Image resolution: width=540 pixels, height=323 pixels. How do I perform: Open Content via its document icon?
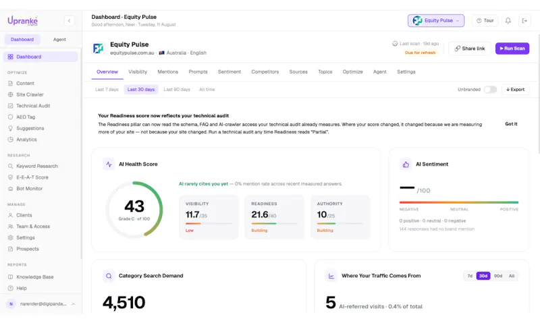(10, 83)
